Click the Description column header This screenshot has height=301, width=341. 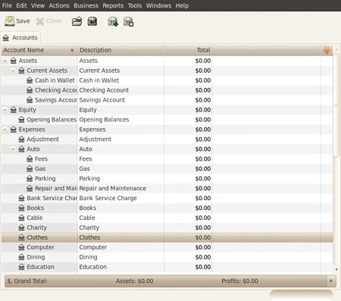[x=120, y=50]
